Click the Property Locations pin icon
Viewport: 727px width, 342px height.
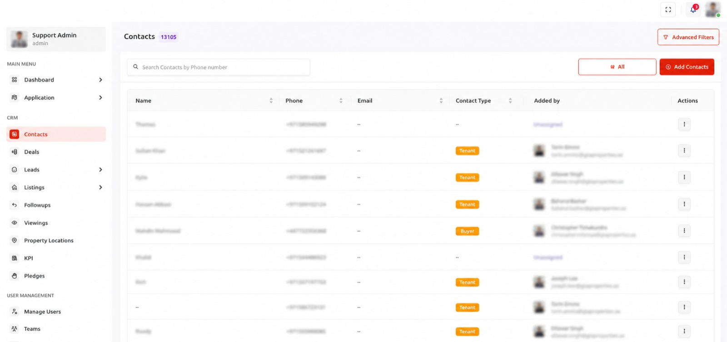click(15, 240)
